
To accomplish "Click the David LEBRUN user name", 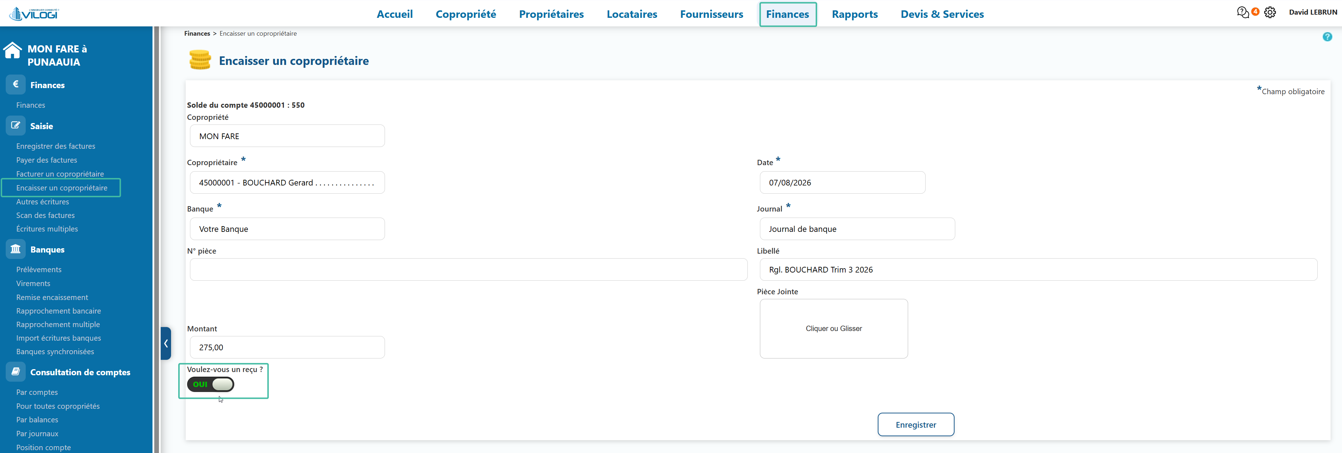I will pos(1313,12).
